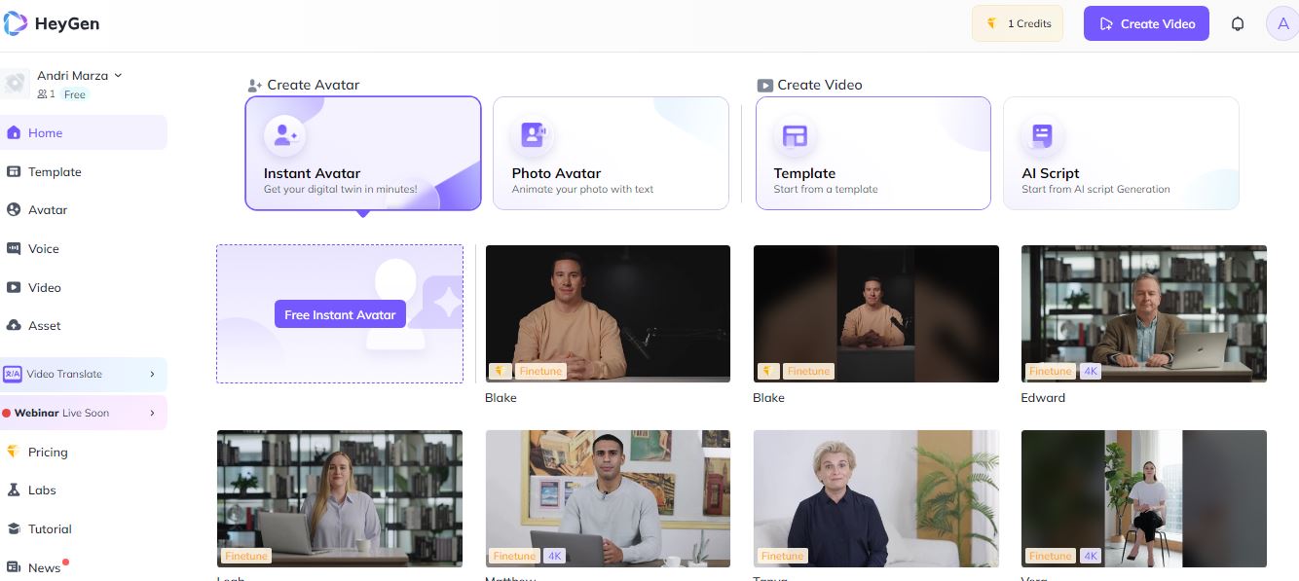The width and height of the screenshot is (1299, 581).
Task: Click the News sidebar icon
Action: (14, 567)
